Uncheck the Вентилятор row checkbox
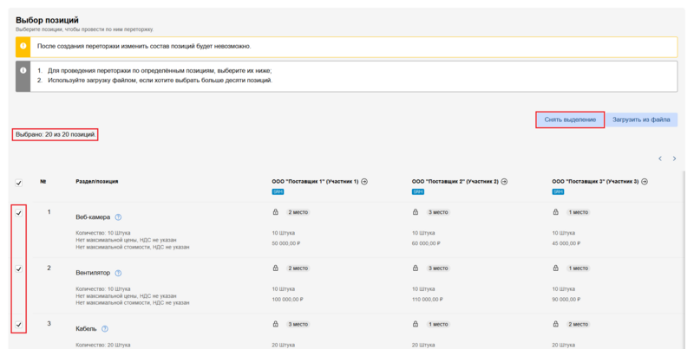Screen dimensions: 694x349 coord(18,268)
